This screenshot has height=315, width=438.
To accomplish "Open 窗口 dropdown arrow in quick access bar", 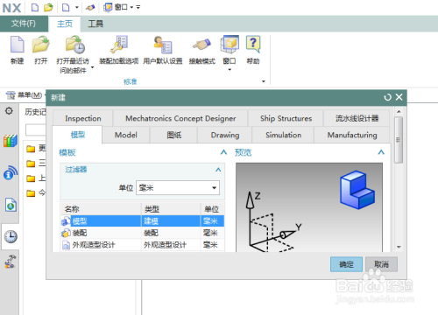I will click(x=131, y=7).
